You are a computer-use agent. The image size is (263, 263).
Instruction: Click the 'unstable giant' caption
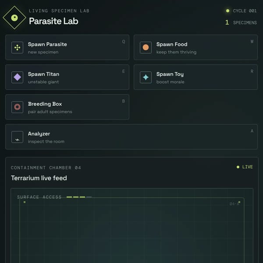click(x=43, y=82)
